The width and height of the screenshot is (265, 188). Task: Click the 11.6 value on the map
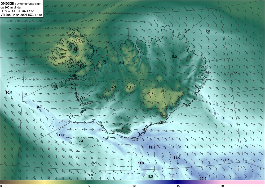(226, 160)
